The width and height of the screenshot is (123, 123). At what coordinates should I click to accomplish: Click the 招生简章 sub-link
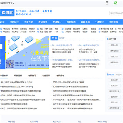click(68, 29)
